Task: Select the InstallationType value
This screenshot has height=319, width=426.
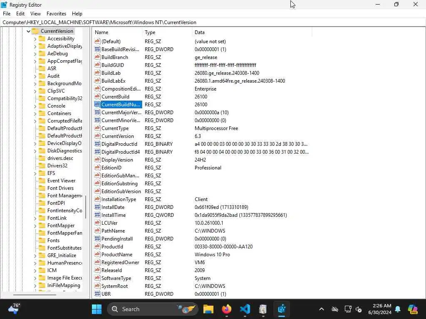Action: (119, 199)
